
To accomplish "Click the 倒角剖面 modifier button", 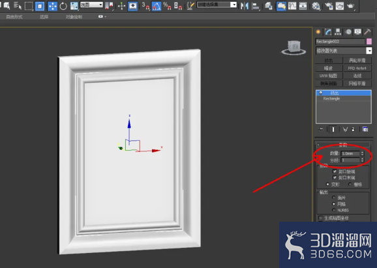I will coord(329,83).
